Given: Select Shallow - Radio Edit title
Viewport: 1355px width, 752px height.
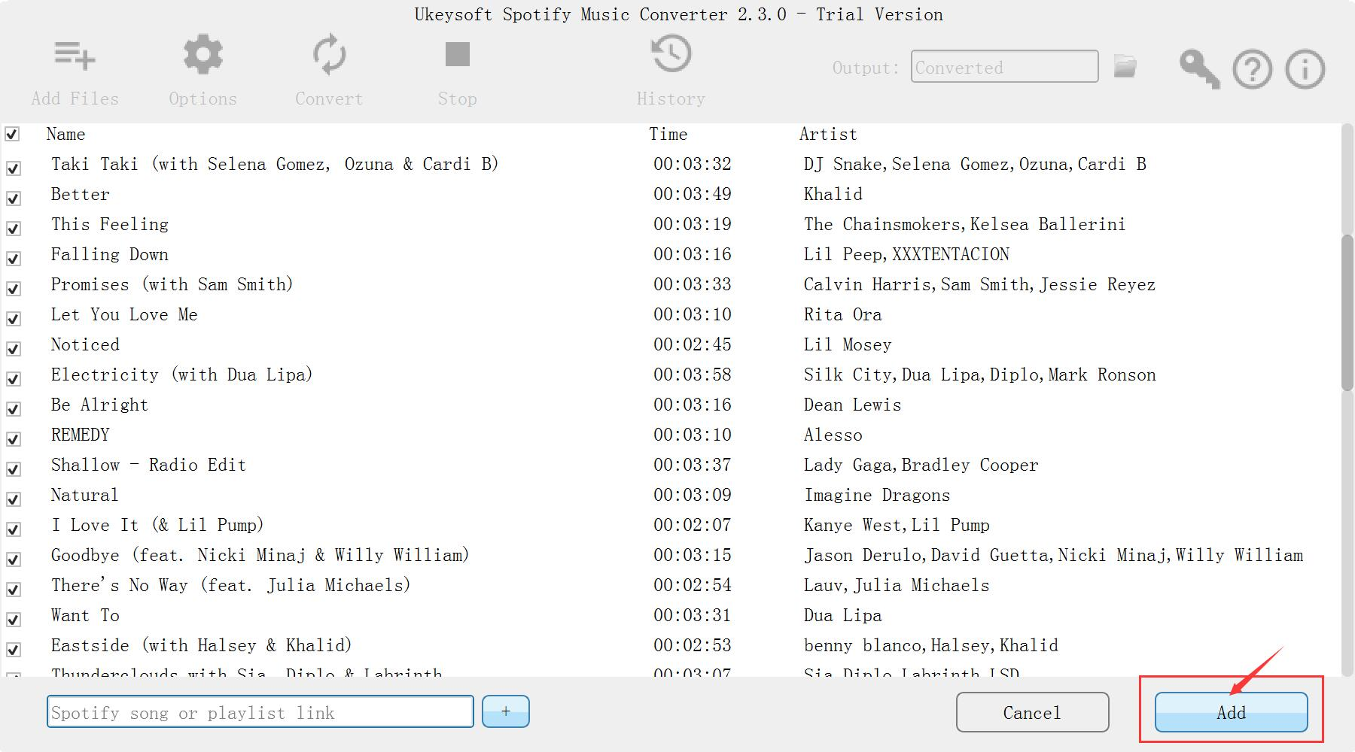Looking at the screenshot, I should click(x=148, y=465).
